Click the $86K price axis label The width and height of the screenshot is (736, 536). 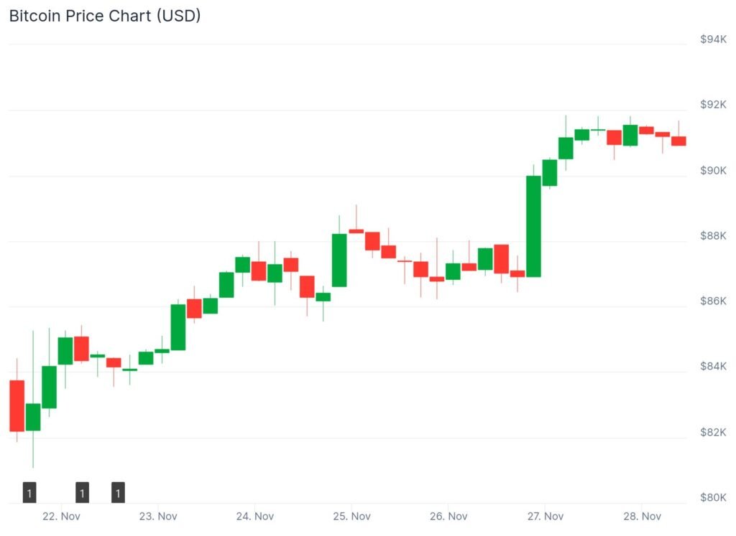coord(713,301)
